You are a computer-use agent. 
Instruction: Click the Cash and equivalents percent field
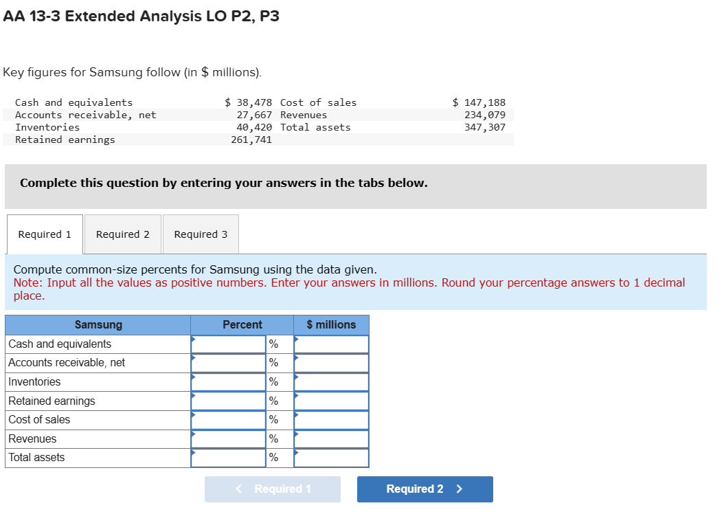(228, 344)
